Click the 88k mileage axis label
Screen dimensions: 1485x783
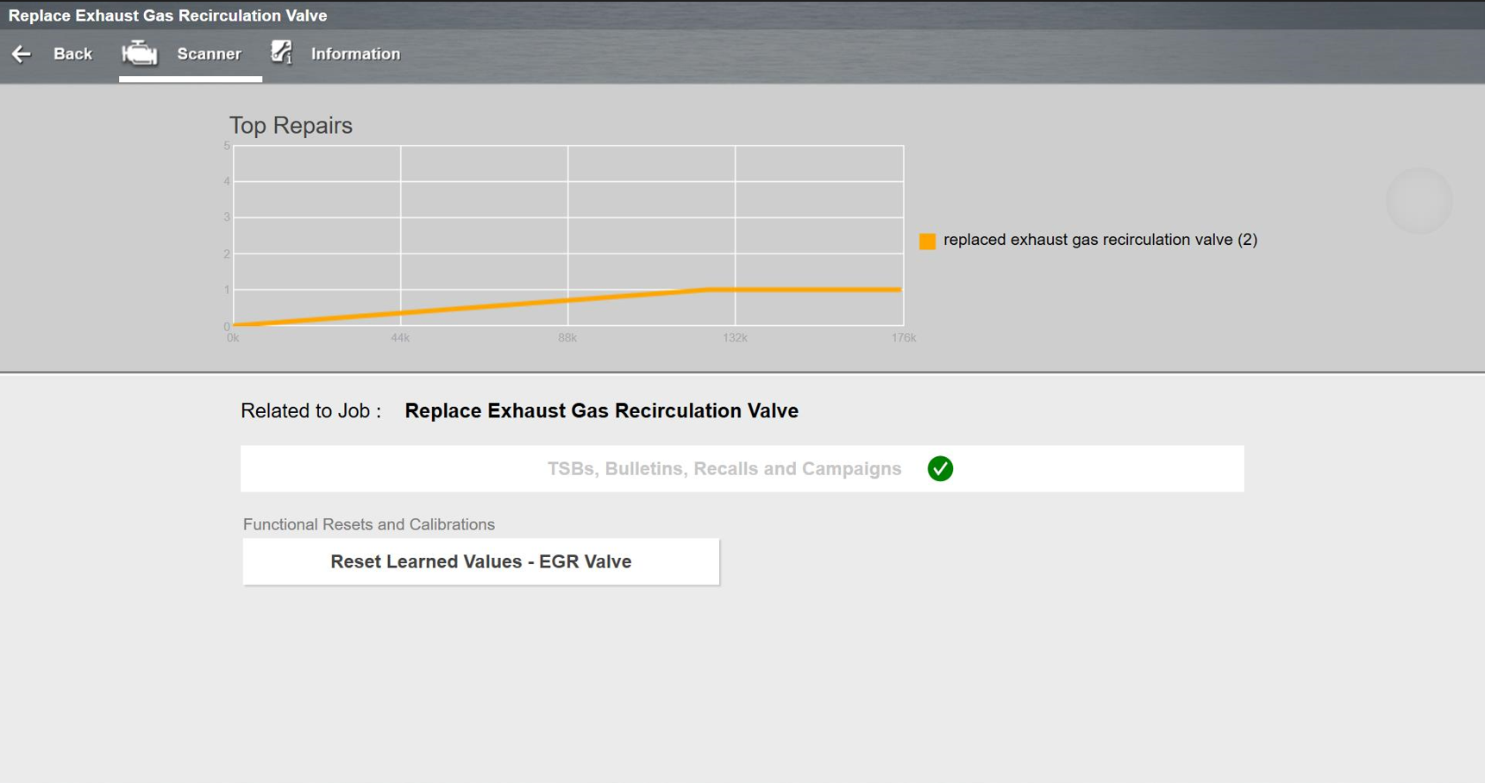(567, 338)
